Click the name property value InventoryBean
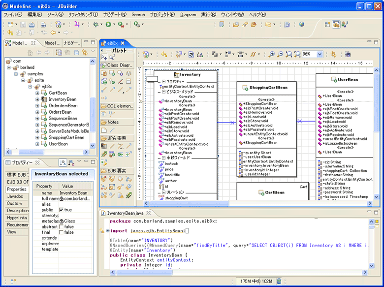The image size is (384, 287). (x=73, y=193)
